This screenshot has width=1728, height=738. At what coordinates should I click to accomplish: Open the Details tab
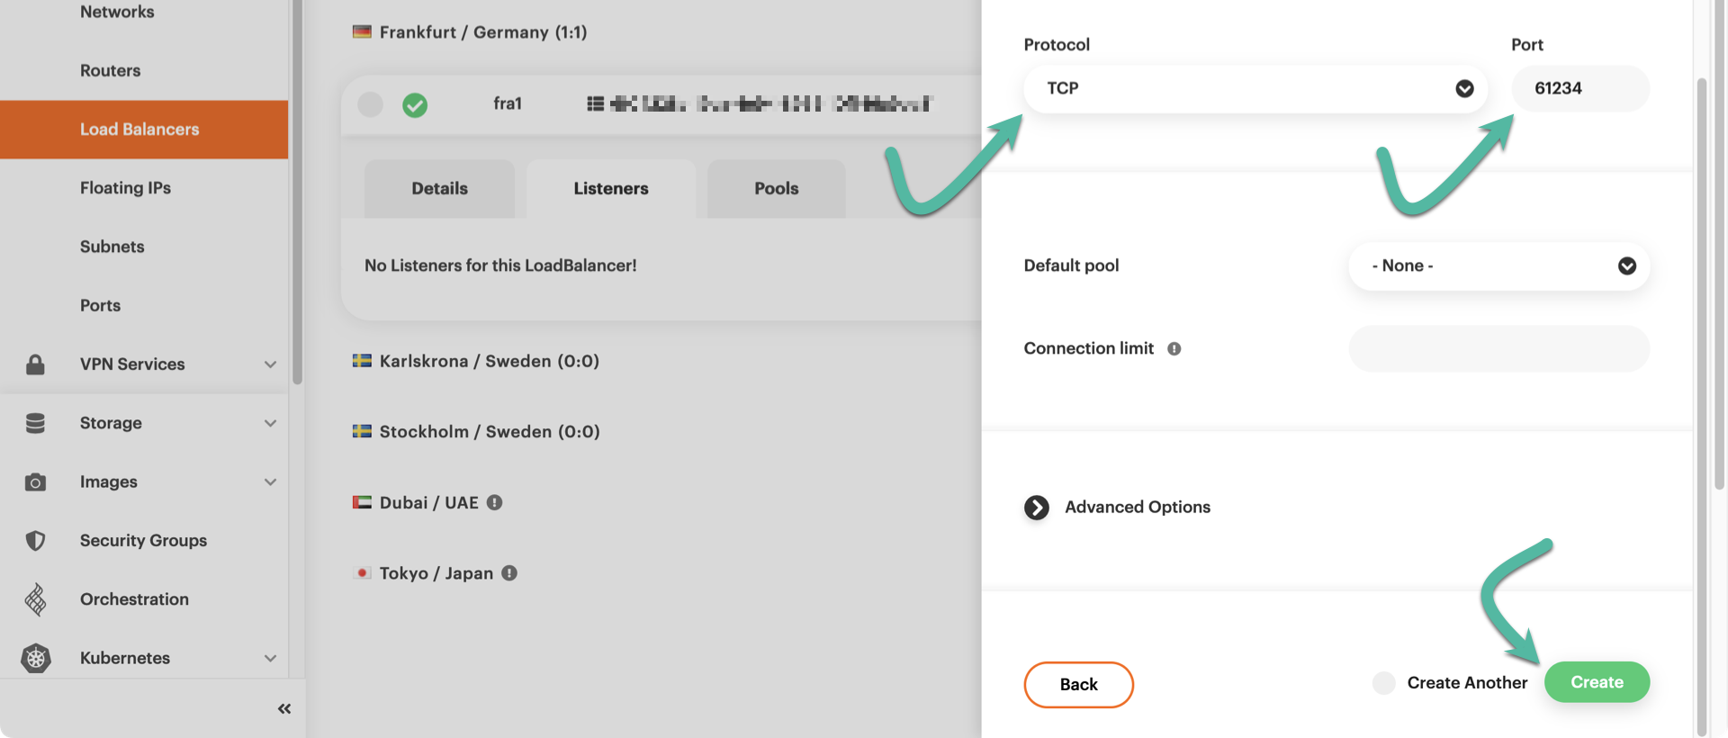tap(439, 189)
